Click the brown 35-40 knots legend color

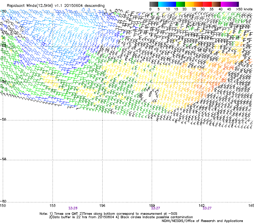click(x=216, y=4)
